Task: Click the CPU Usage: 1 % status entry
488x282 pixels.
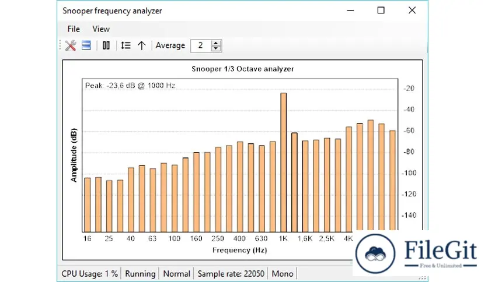Action: click(90, 274)
